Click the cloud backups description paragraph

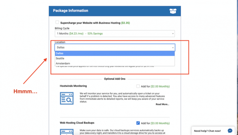tap(122, 132)
